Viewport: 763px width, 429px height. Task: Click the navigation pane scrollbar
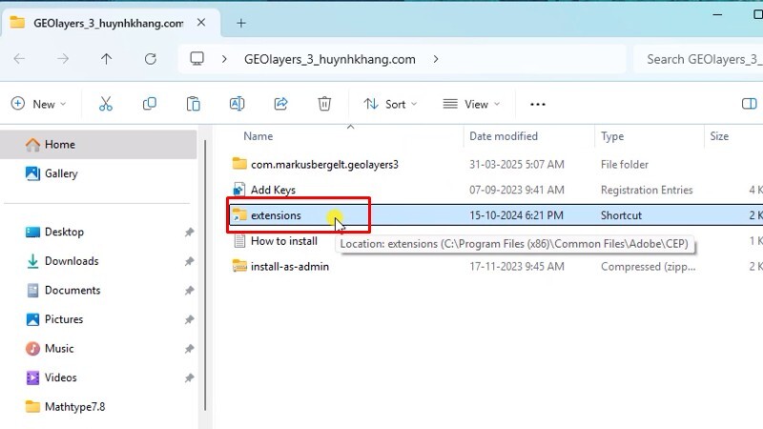205,275
